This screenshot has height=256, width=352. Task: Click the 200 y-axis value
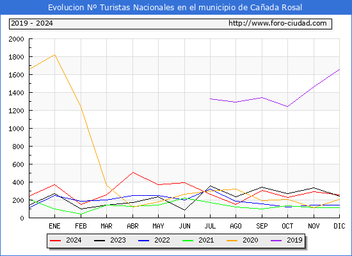[18, 200]
